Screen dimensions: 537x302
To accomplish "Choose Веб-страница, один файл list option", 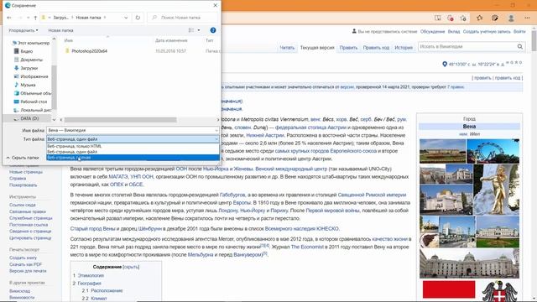I will point(133,152).
